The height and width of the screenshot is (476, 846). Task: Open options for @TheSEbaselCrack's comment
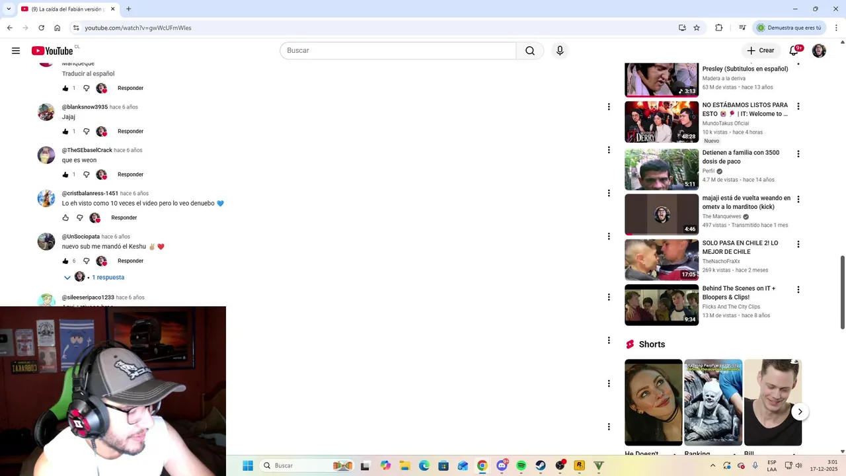[x=609, y=150]
